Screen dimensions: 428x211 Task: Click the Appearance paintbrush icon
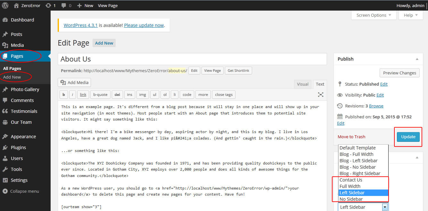5,137
